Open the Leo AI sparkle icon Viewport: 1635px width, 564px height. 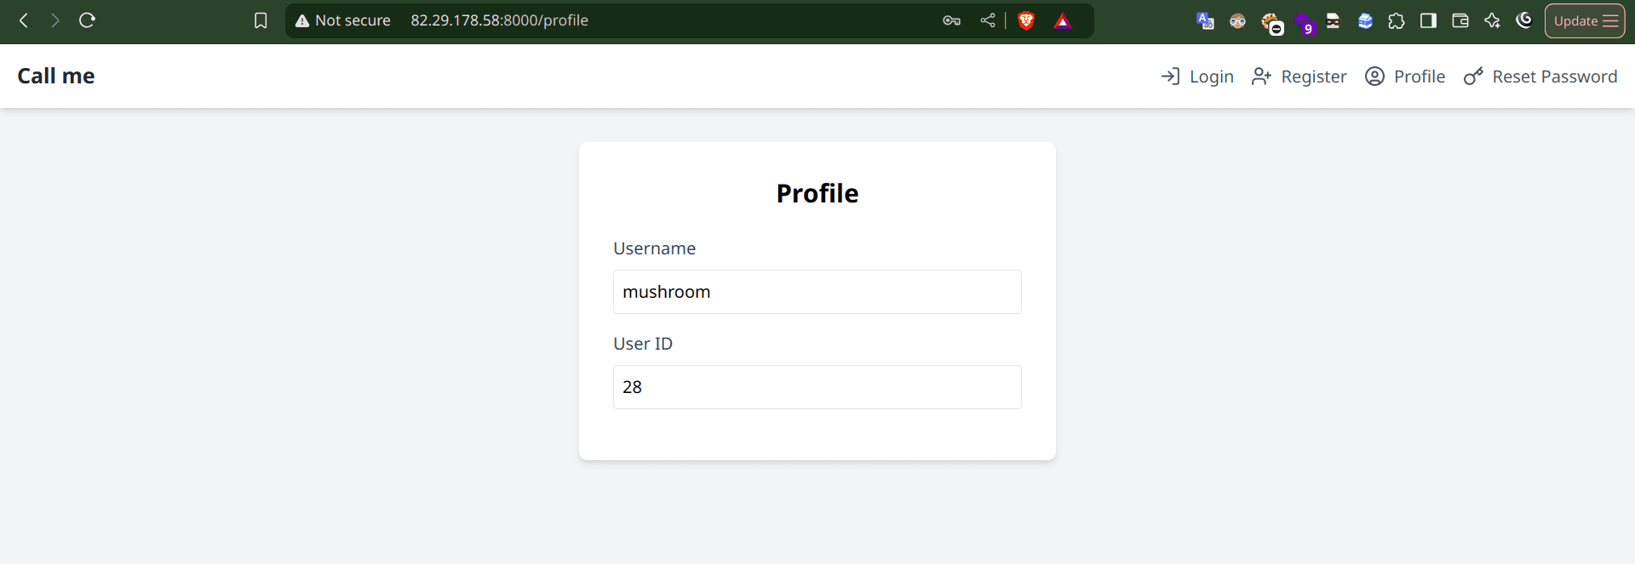click(1492, 20)
